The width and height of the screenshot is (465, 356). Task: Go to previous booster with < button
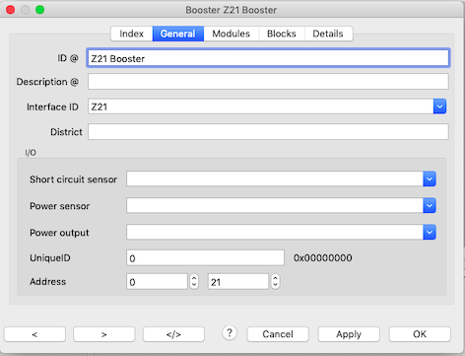pos(34,334)
